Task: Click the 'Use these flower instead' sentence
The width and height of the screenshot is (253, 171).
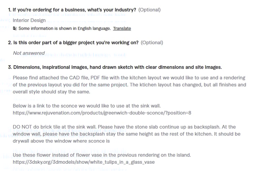Action: (x=102, y=155)
